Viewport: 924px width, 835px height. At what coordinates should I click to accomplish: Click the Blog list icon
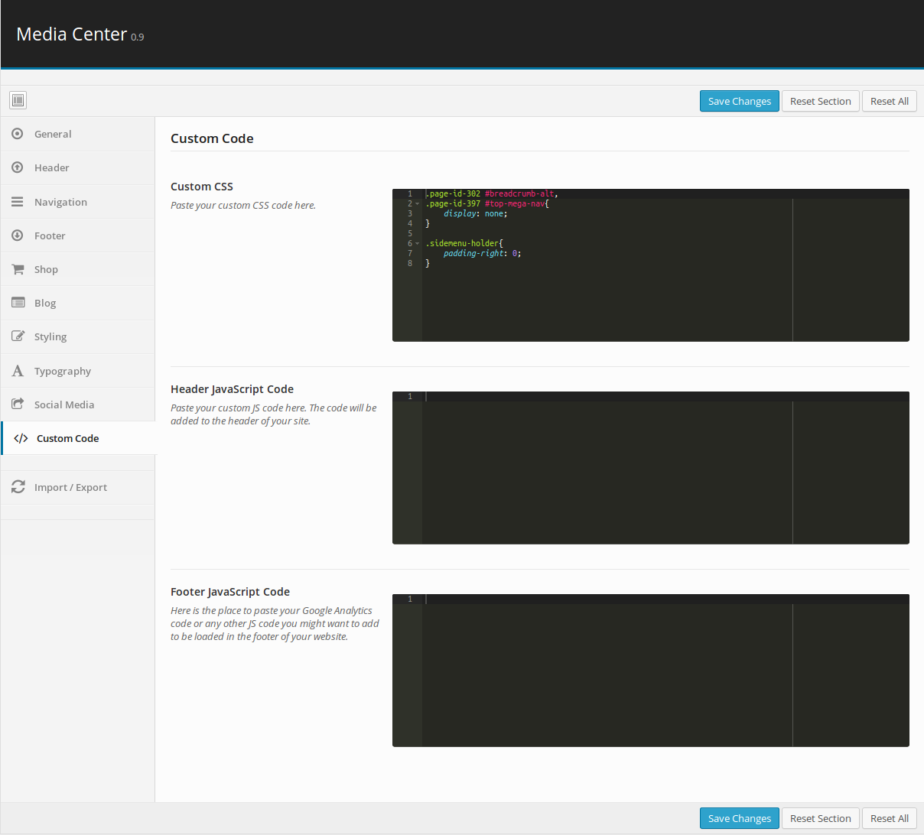point(18,303)
